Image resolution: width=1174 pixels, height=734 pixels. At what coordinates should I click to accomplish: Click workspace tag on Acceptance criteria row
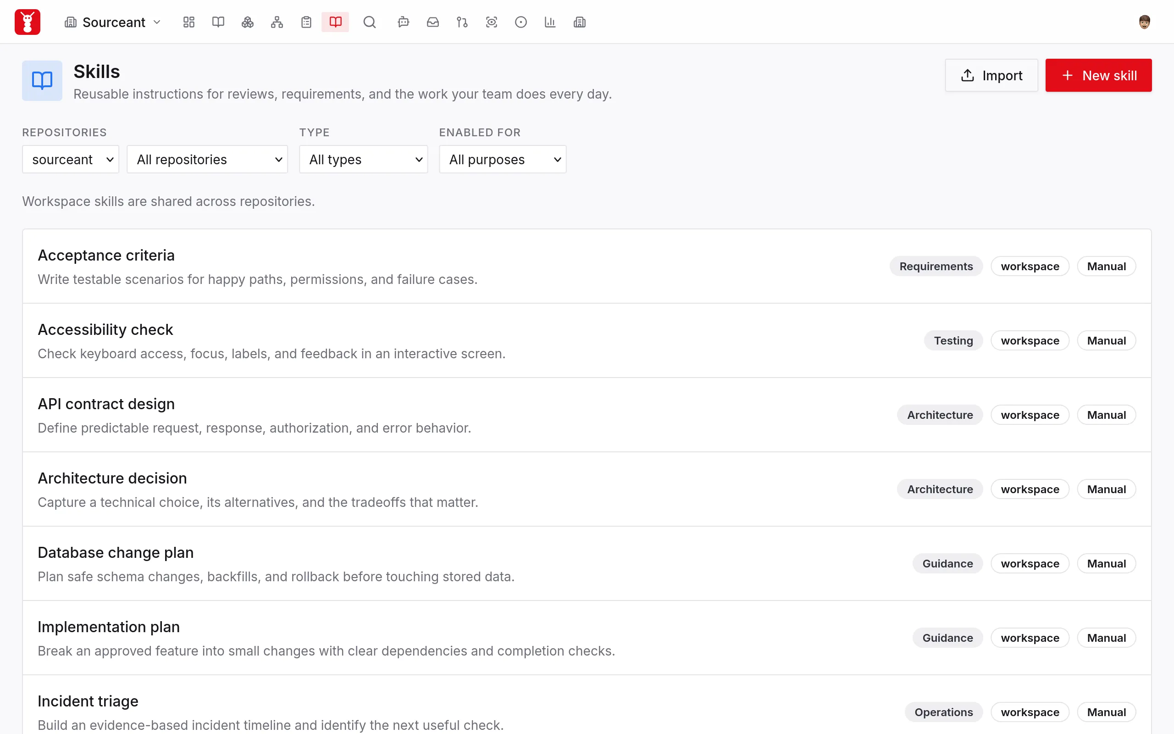(1030, 266)
